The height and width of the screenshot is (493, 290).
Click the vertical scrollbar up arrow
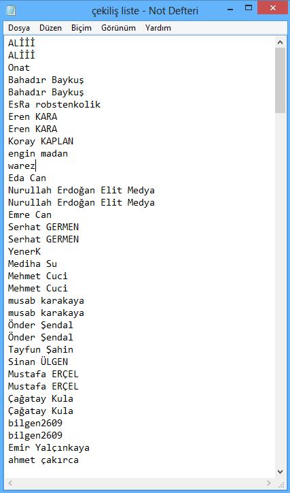click(280, 42)
